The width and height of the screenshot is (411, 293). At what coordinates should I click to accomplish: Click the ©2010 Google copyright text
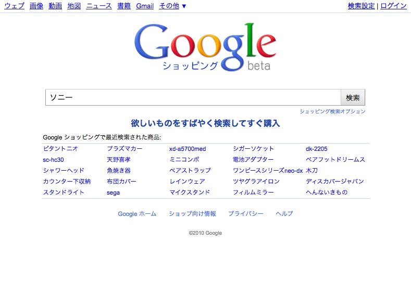coord(205,233)
